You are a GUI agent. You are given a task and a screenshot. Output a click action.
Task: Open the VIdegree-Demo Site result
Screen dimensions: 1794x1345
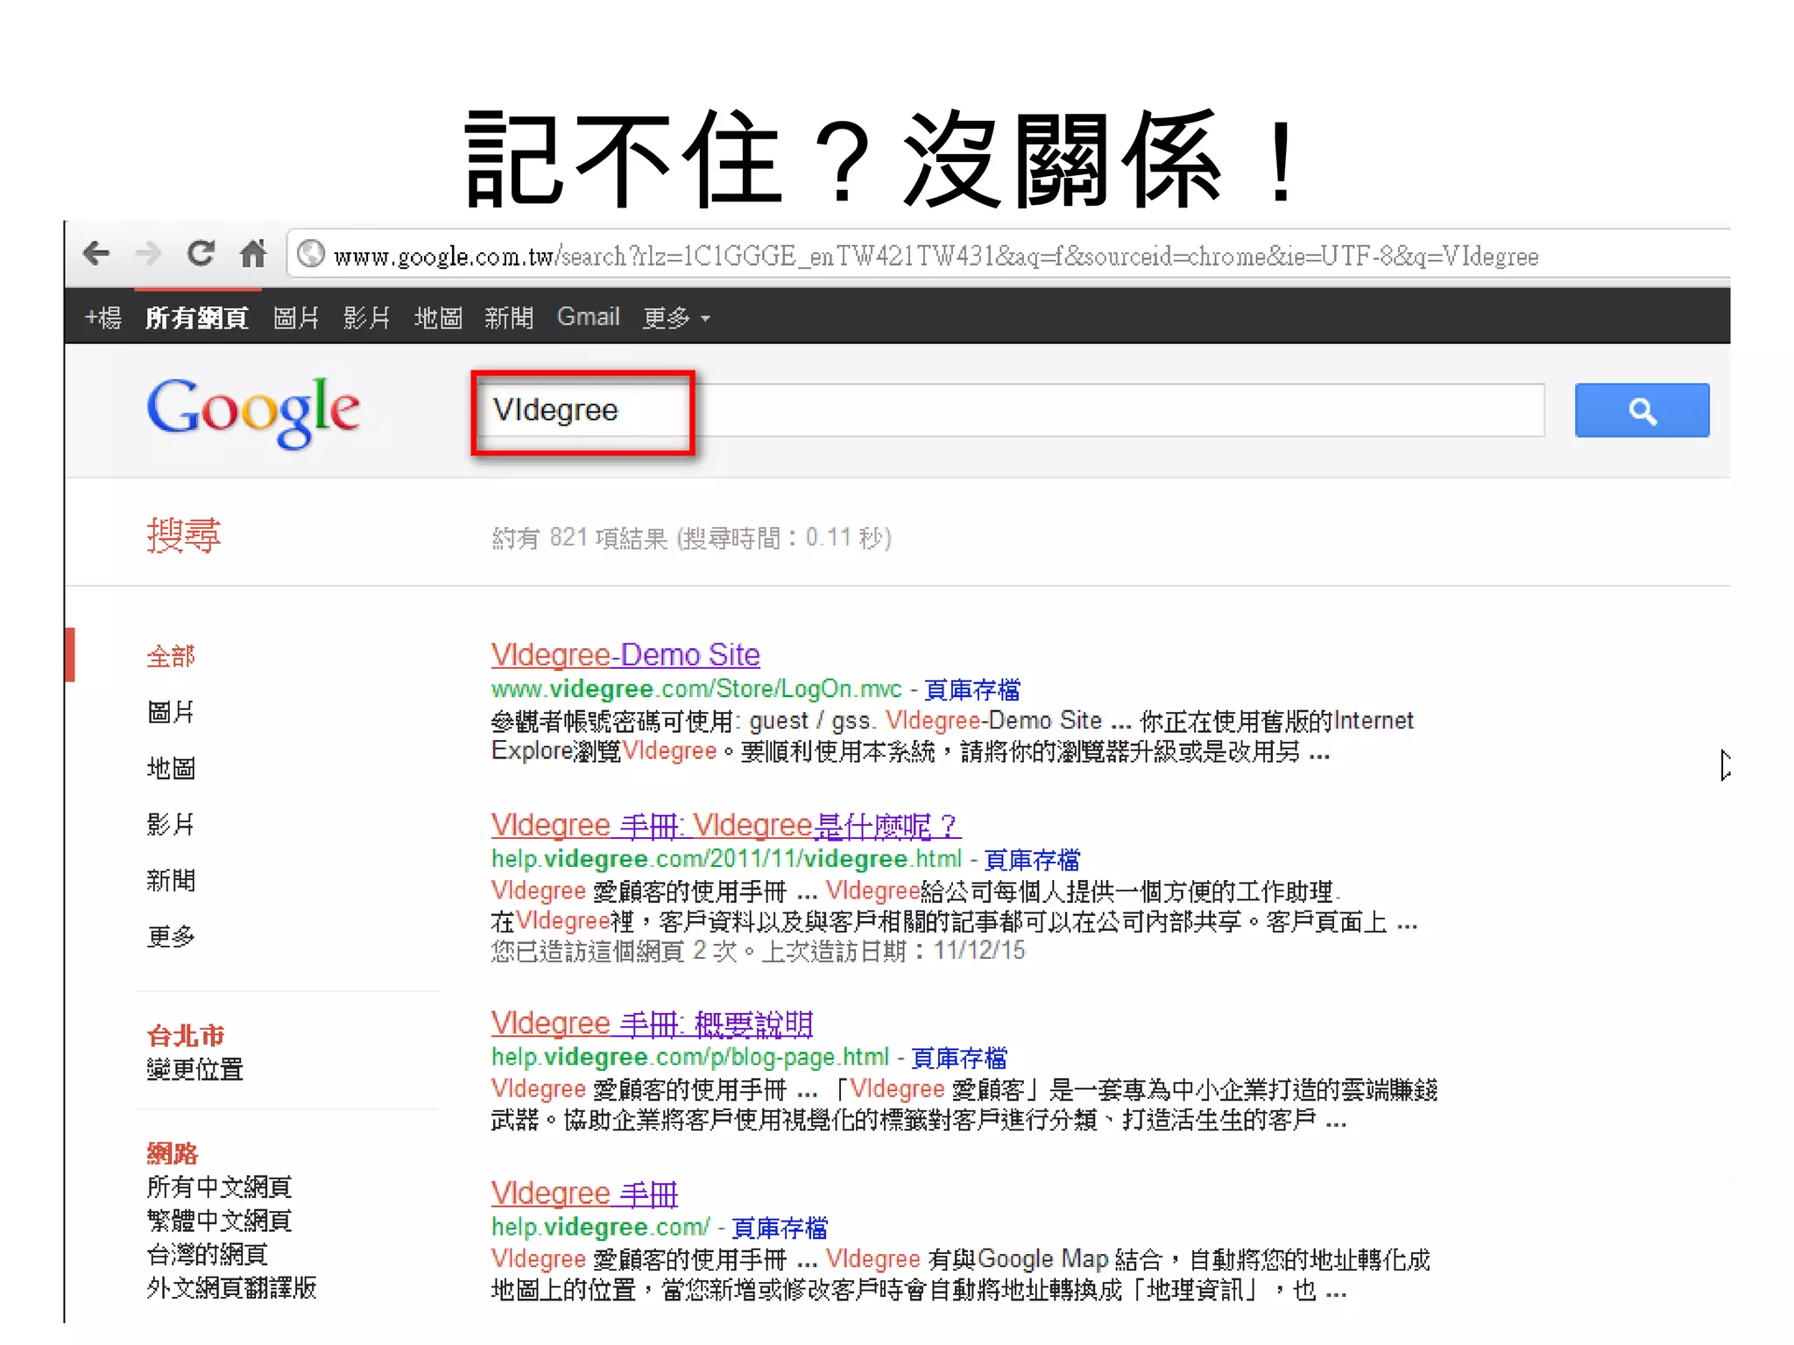[x=625, y=654]
